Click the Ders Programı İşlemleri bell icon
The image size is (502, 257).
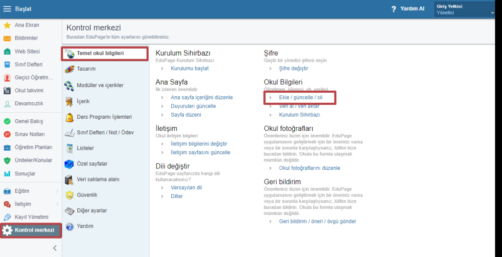tap(69, 117)
